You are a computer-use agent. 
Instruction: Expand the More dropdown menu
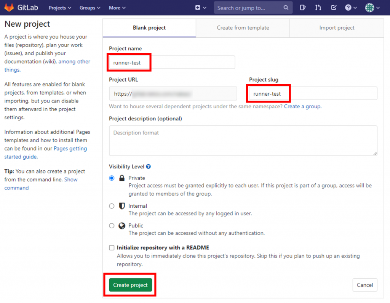[117, 8]
